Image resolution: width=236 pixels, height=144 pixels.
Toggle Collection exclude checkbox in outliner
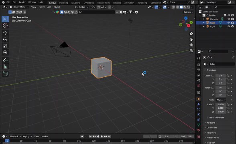(x=225, y=15)
